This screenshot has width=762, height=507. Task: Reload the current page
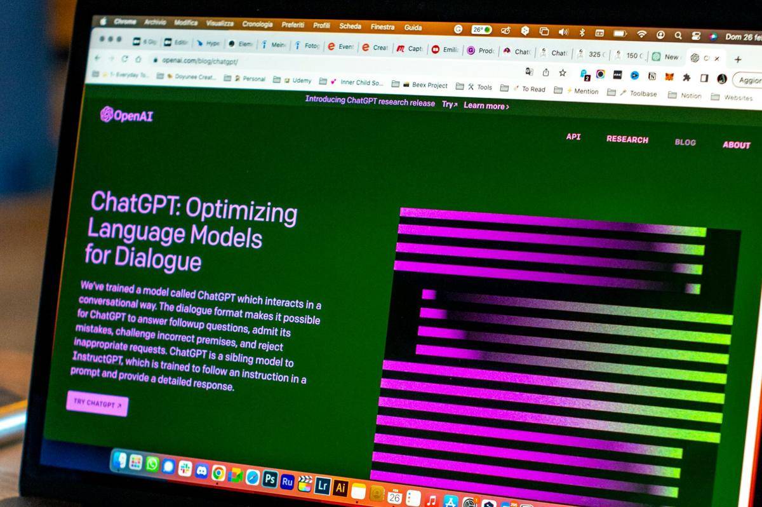click(124, 58)
